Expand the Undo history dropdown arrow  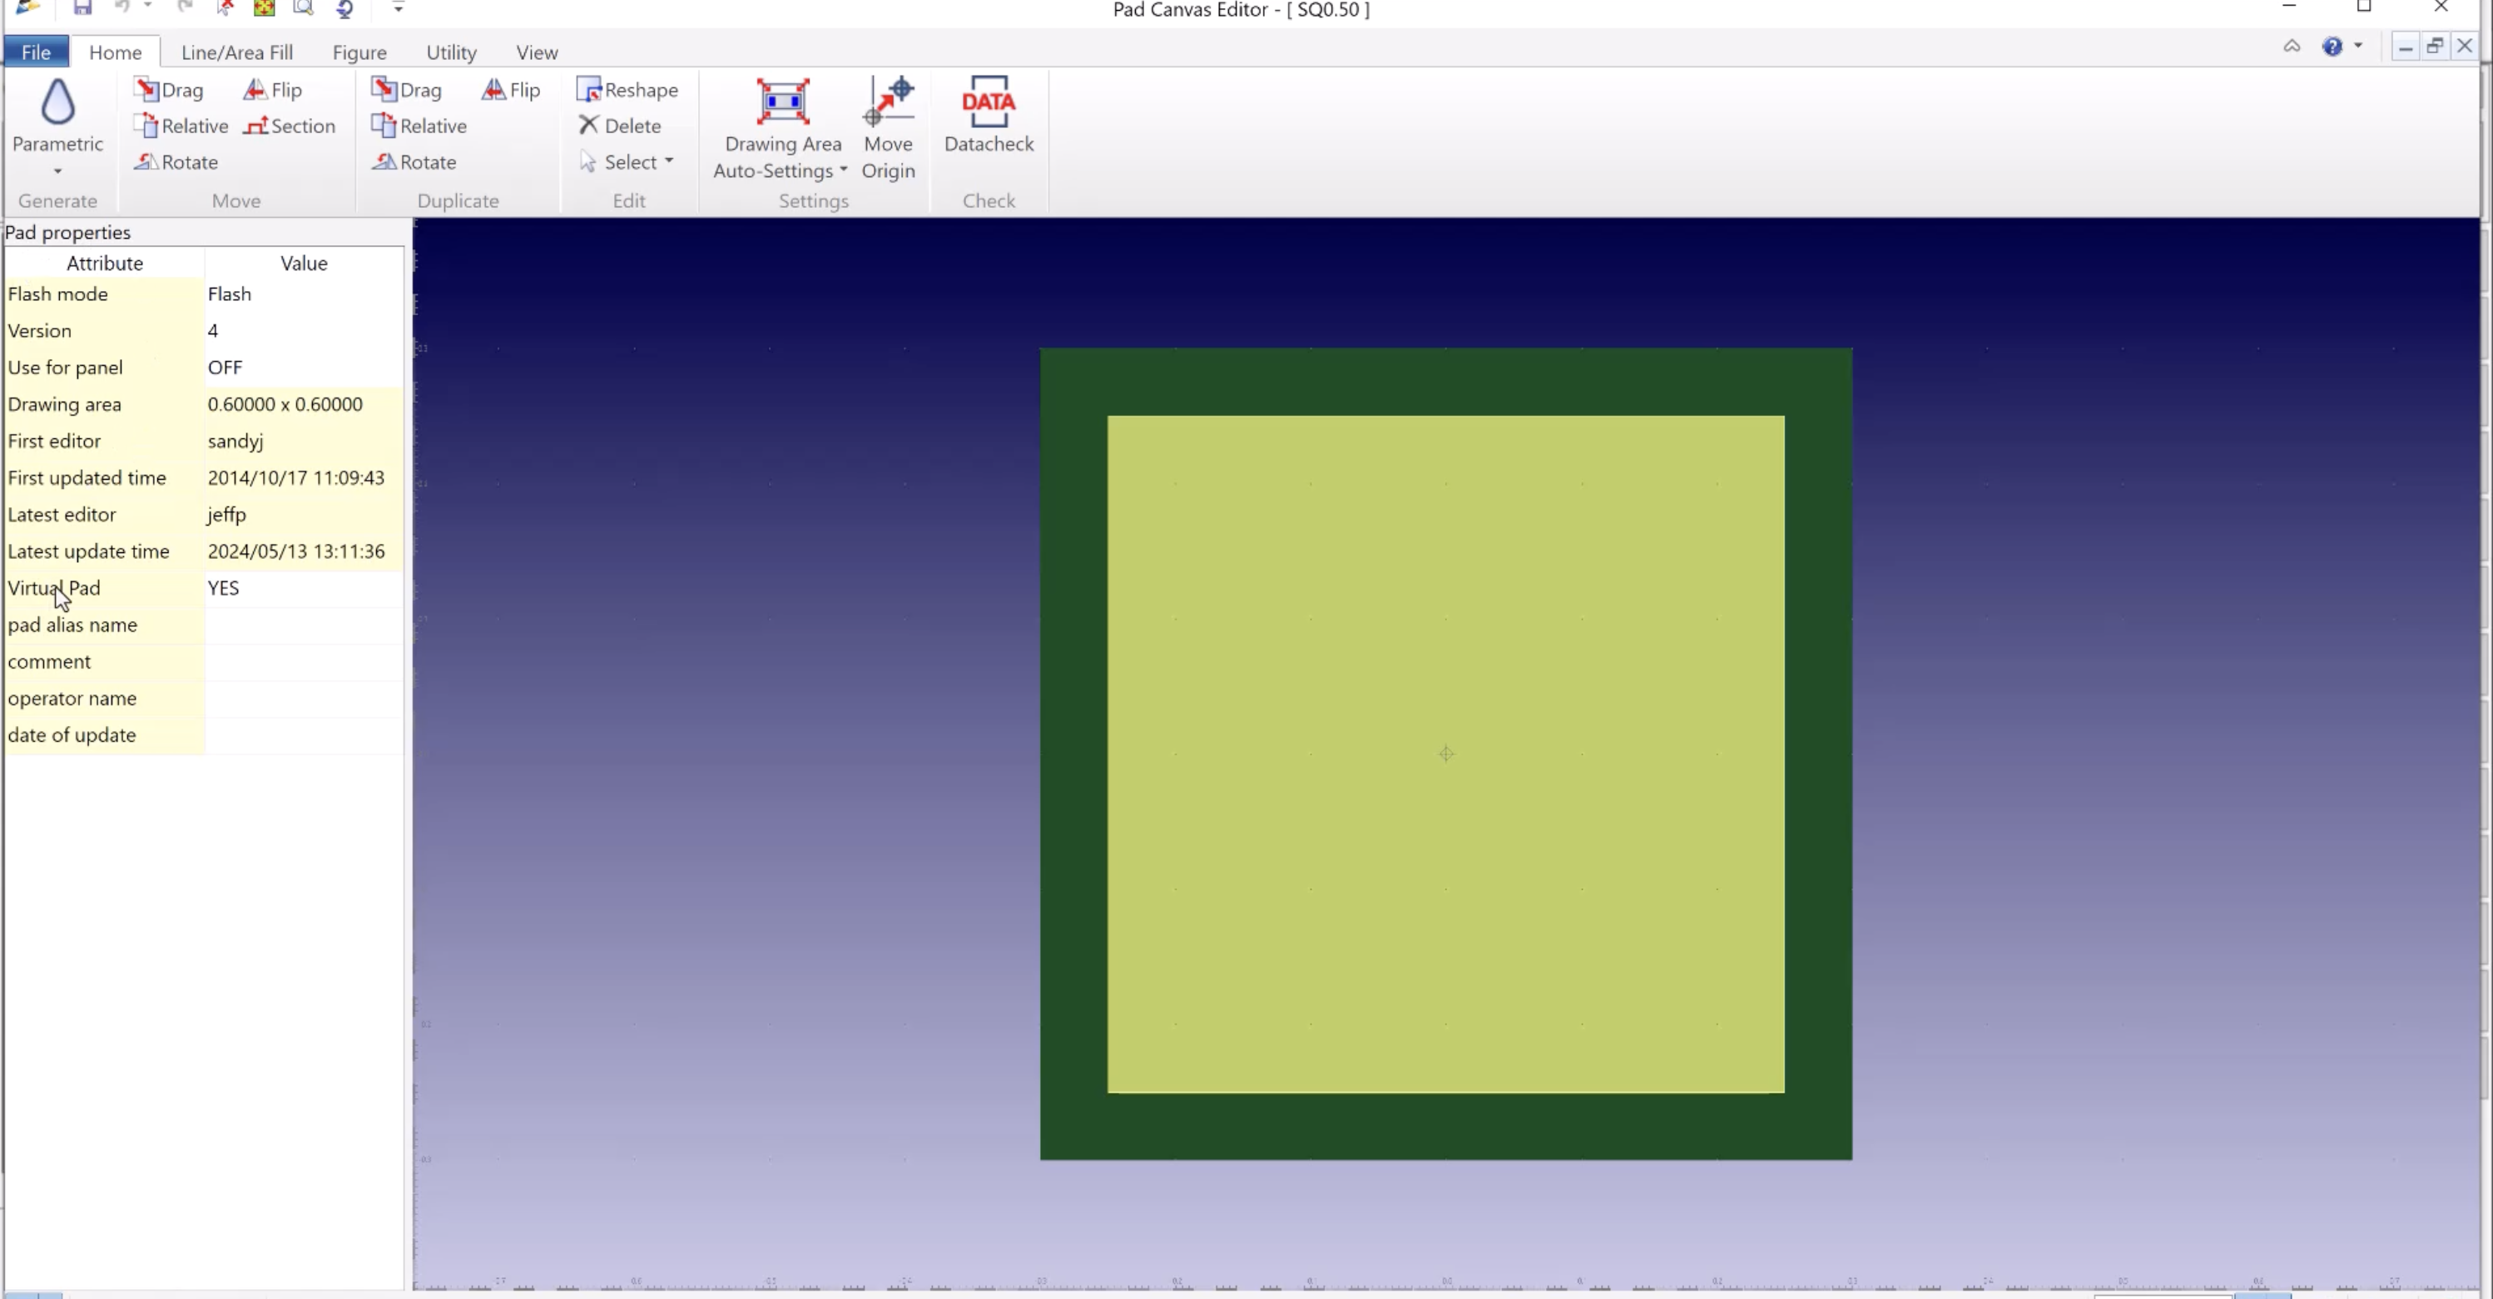coord(147,7)
